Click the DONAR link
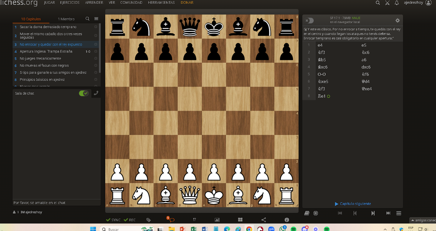The width and height of the screenshot is (436, 231). 187,3
